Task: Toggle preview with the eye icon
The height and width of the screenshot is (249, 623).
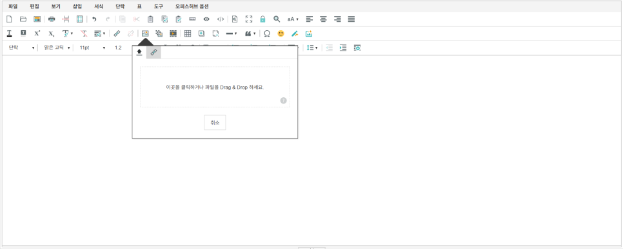Action: 206,19
